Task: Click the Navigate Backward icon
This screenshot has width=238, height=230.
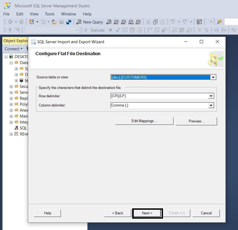Action: pyautogui.click(x=10, y=22)
